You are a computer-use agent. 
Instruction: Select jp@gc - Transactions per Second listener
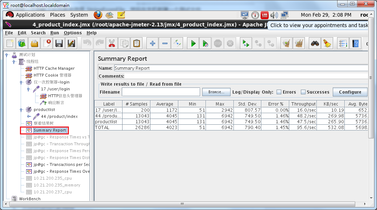point(62,164)
